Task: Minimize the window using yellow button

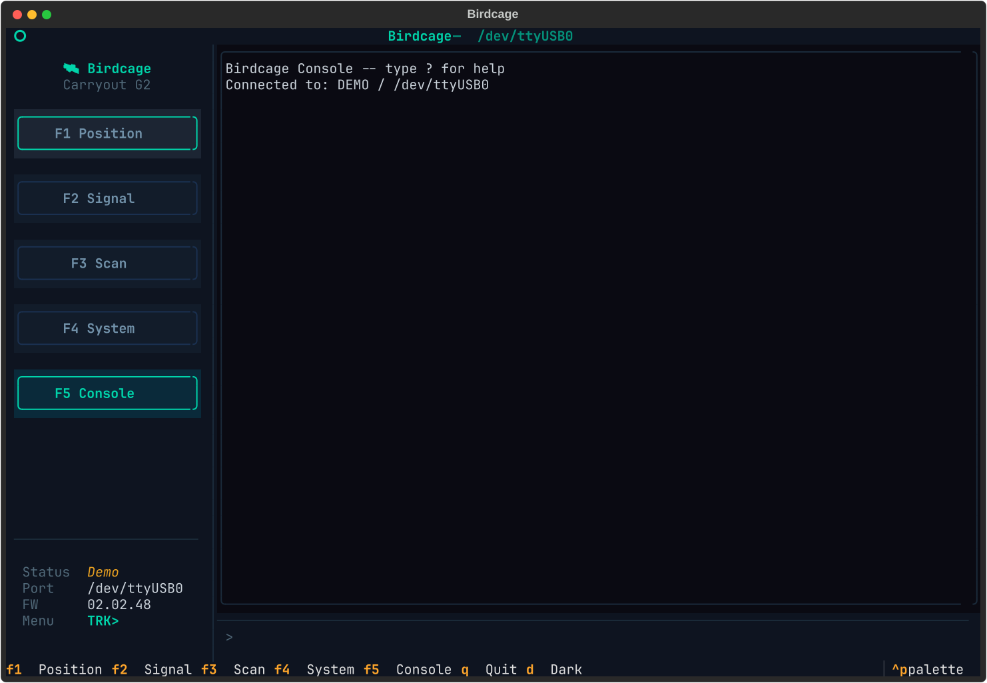Action: click(32, 15)
